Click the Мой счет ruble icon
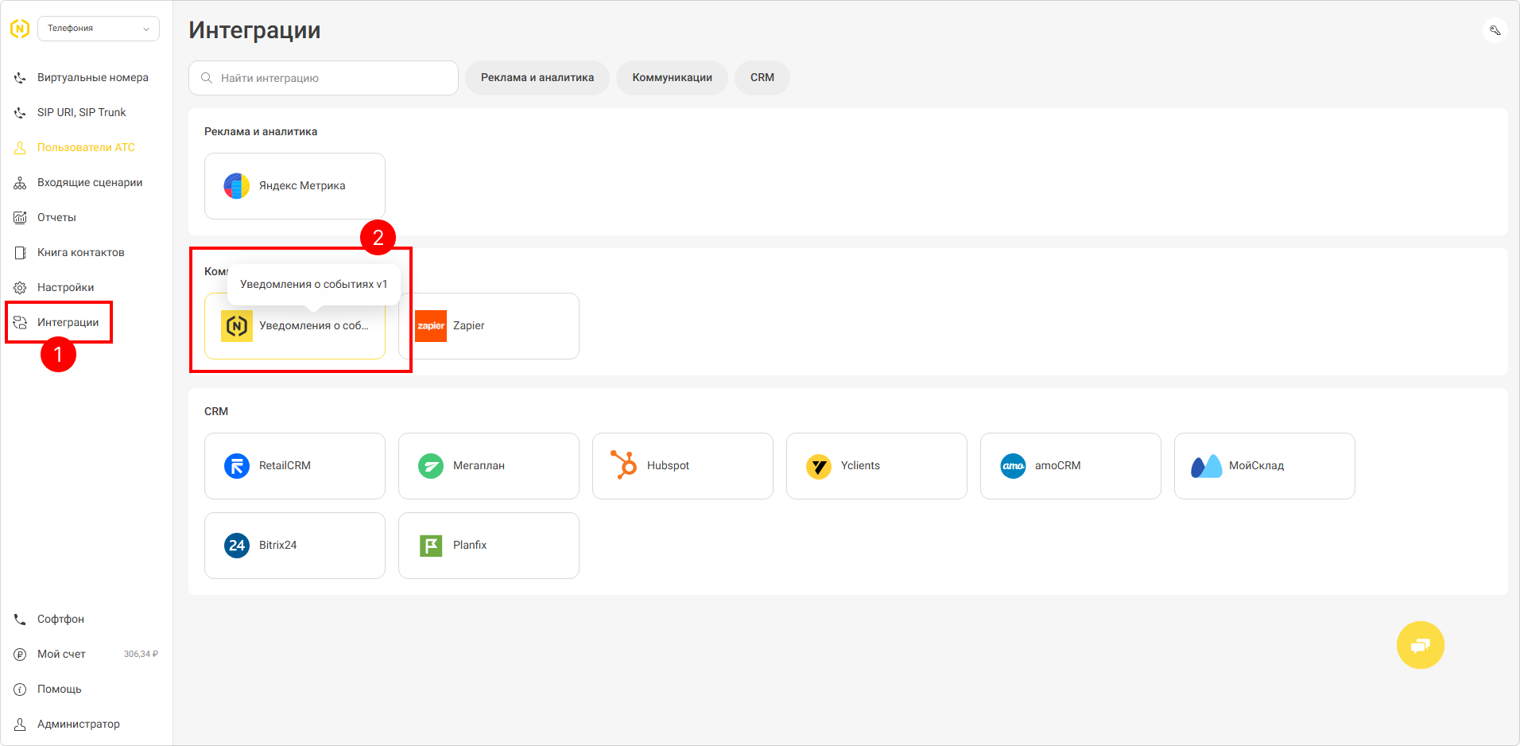1520x746 pixels. tap(20, 655)
